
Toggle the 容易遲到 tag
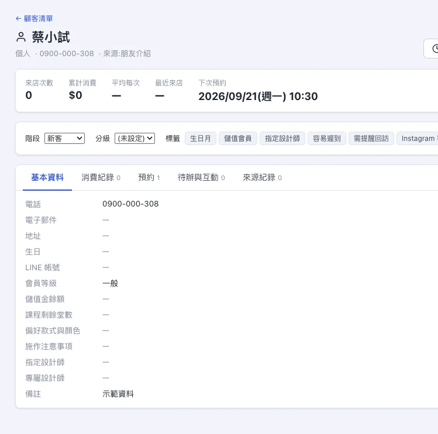pos(326,139)
